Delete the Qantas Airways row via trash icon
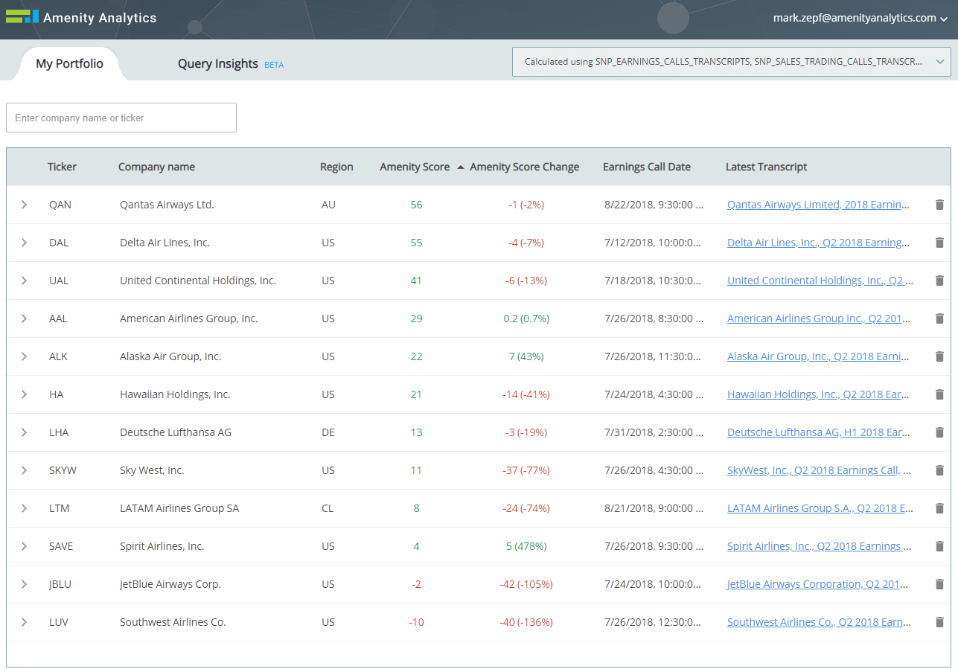This screenshot has width=958, height=669. pyautogui.click(x=939, y=205)
